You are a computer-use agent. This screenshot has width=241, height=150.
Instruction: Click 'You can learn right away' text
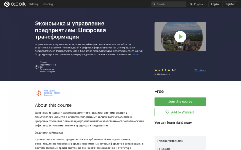tap(173, 122)
